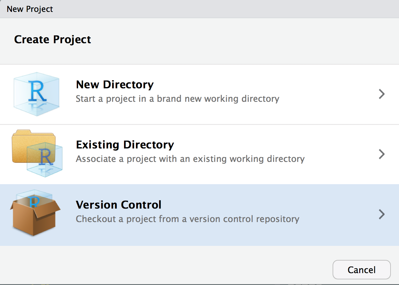Click the Create Project heading
The height and width of the screenshot is (285, 399).
click(x=53, y=40)
